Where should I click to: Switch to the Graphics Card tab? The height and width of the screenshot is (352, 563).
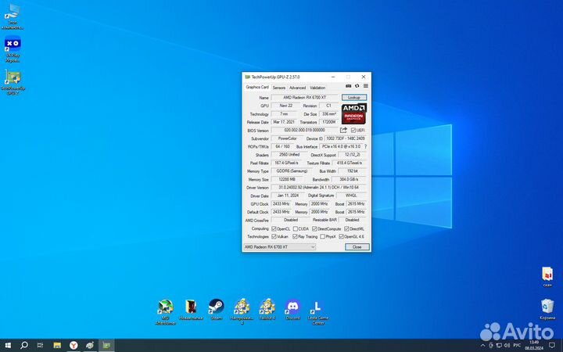click(257, 87)
